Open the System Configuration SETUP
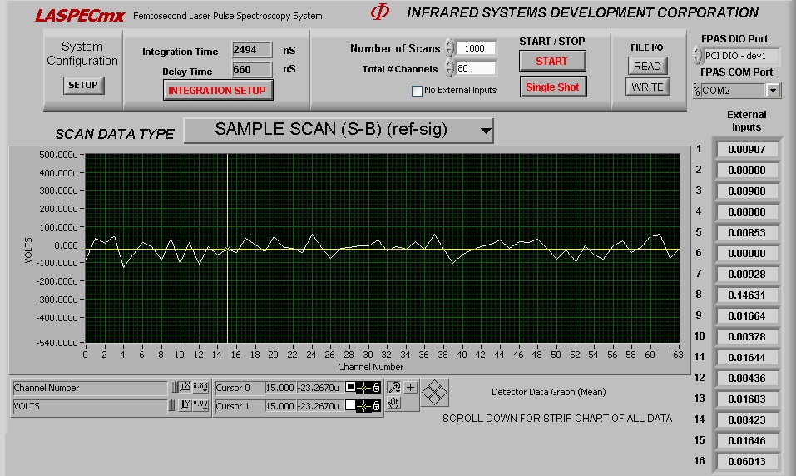The image size is (796, 476). (83, 85)
